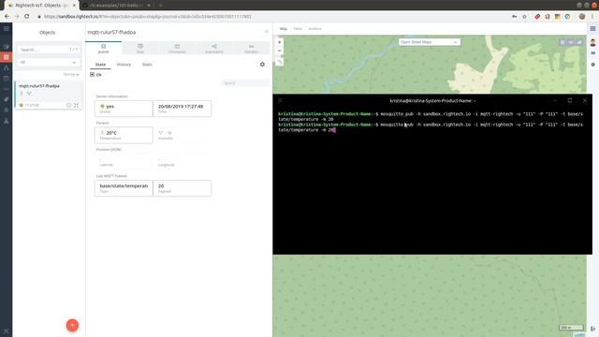Click the add object red plus button
Image resolution: width=599 pixels, height=337 pixels.
click(x=72, y=325)
